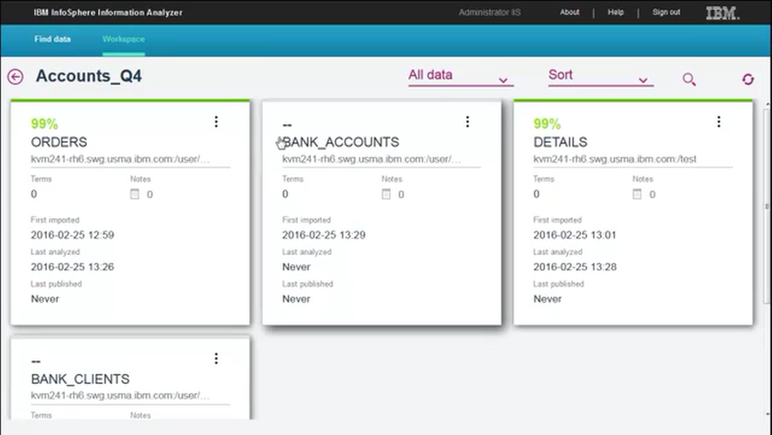Open the BANK_CLIENTS data set title
772x435 pixels.
80,379
